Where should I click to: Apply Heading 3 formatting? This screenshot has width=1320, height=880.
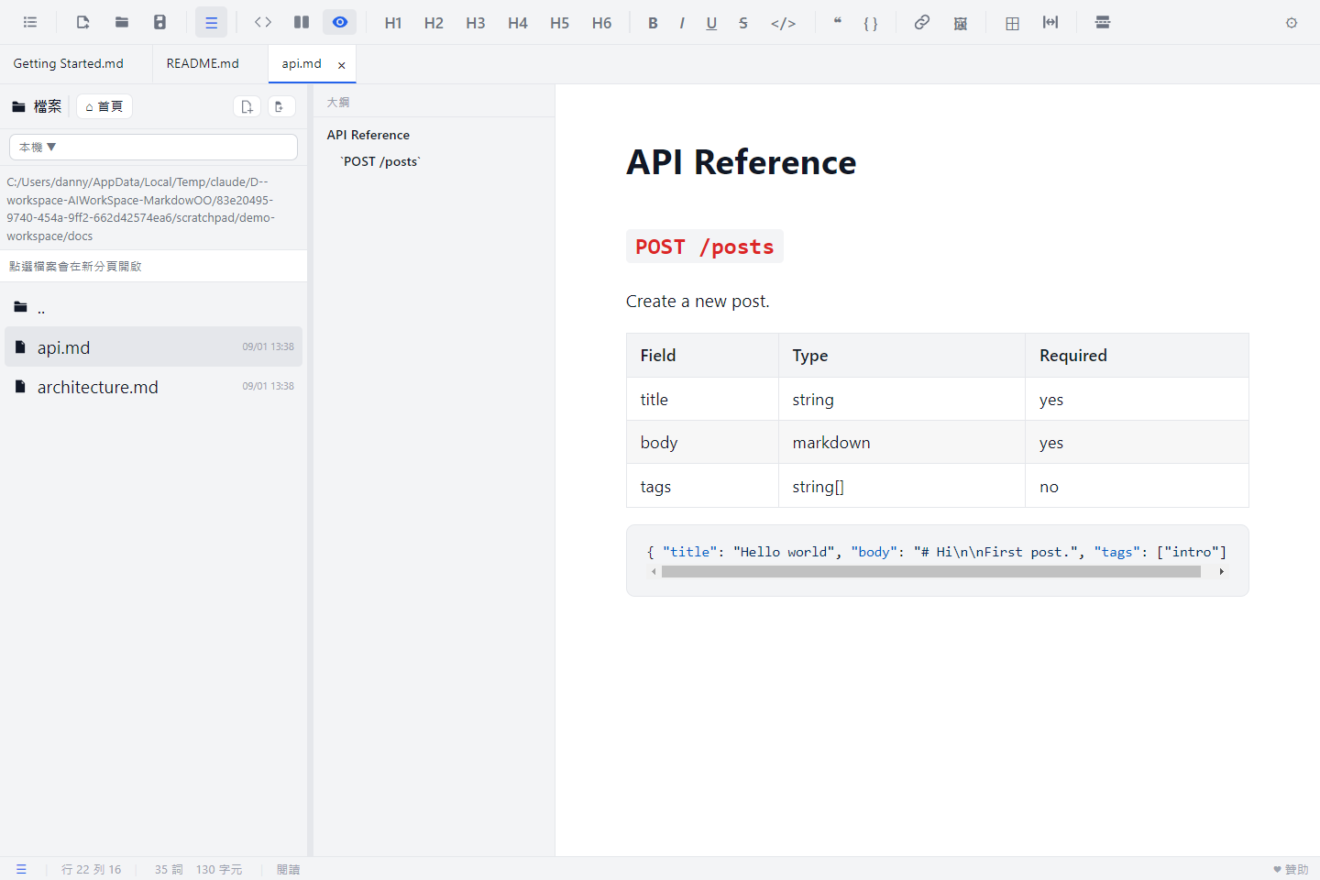(475, 23)
